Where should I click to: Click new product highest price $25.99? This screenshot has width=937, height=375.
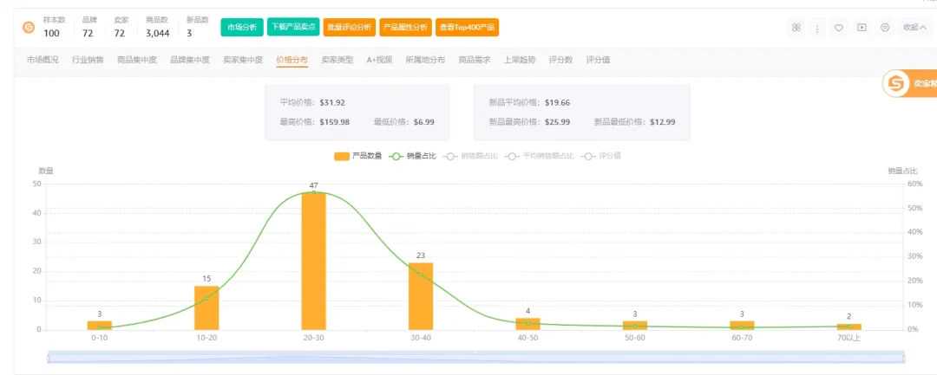point(558,121)
